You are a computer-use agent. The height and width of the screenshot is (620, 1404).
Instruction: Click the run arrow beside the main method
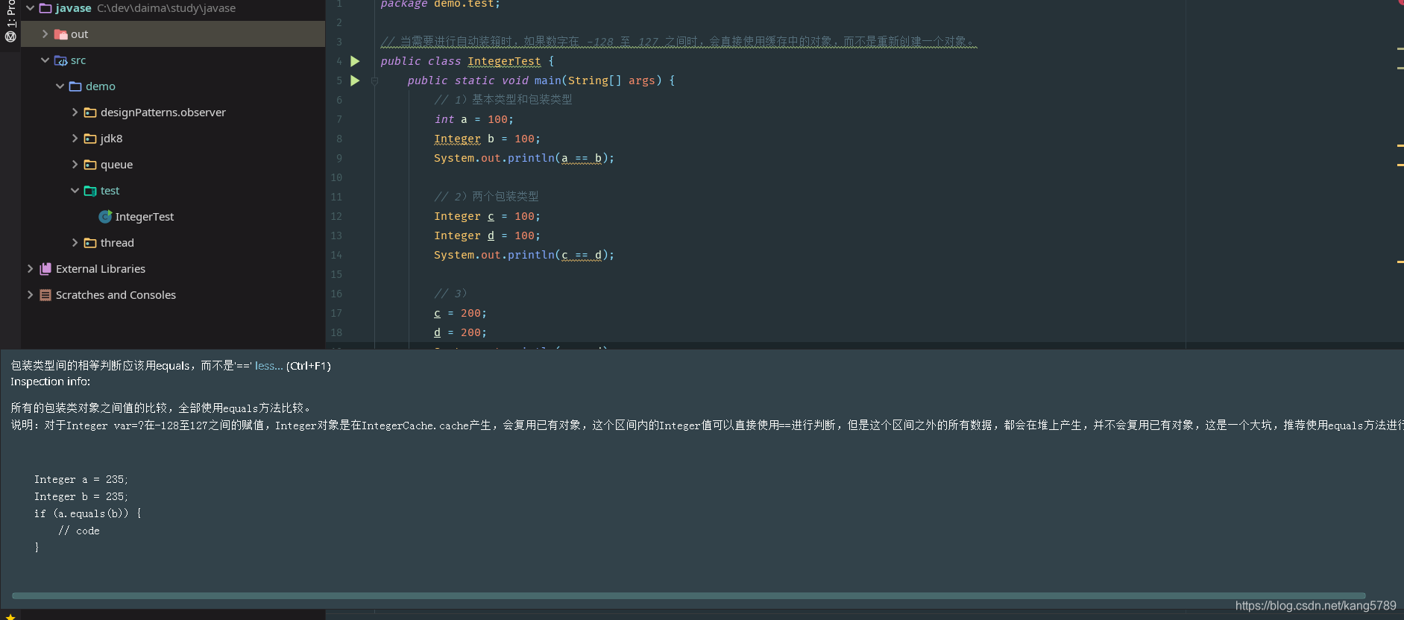click(x=355, y=80)
